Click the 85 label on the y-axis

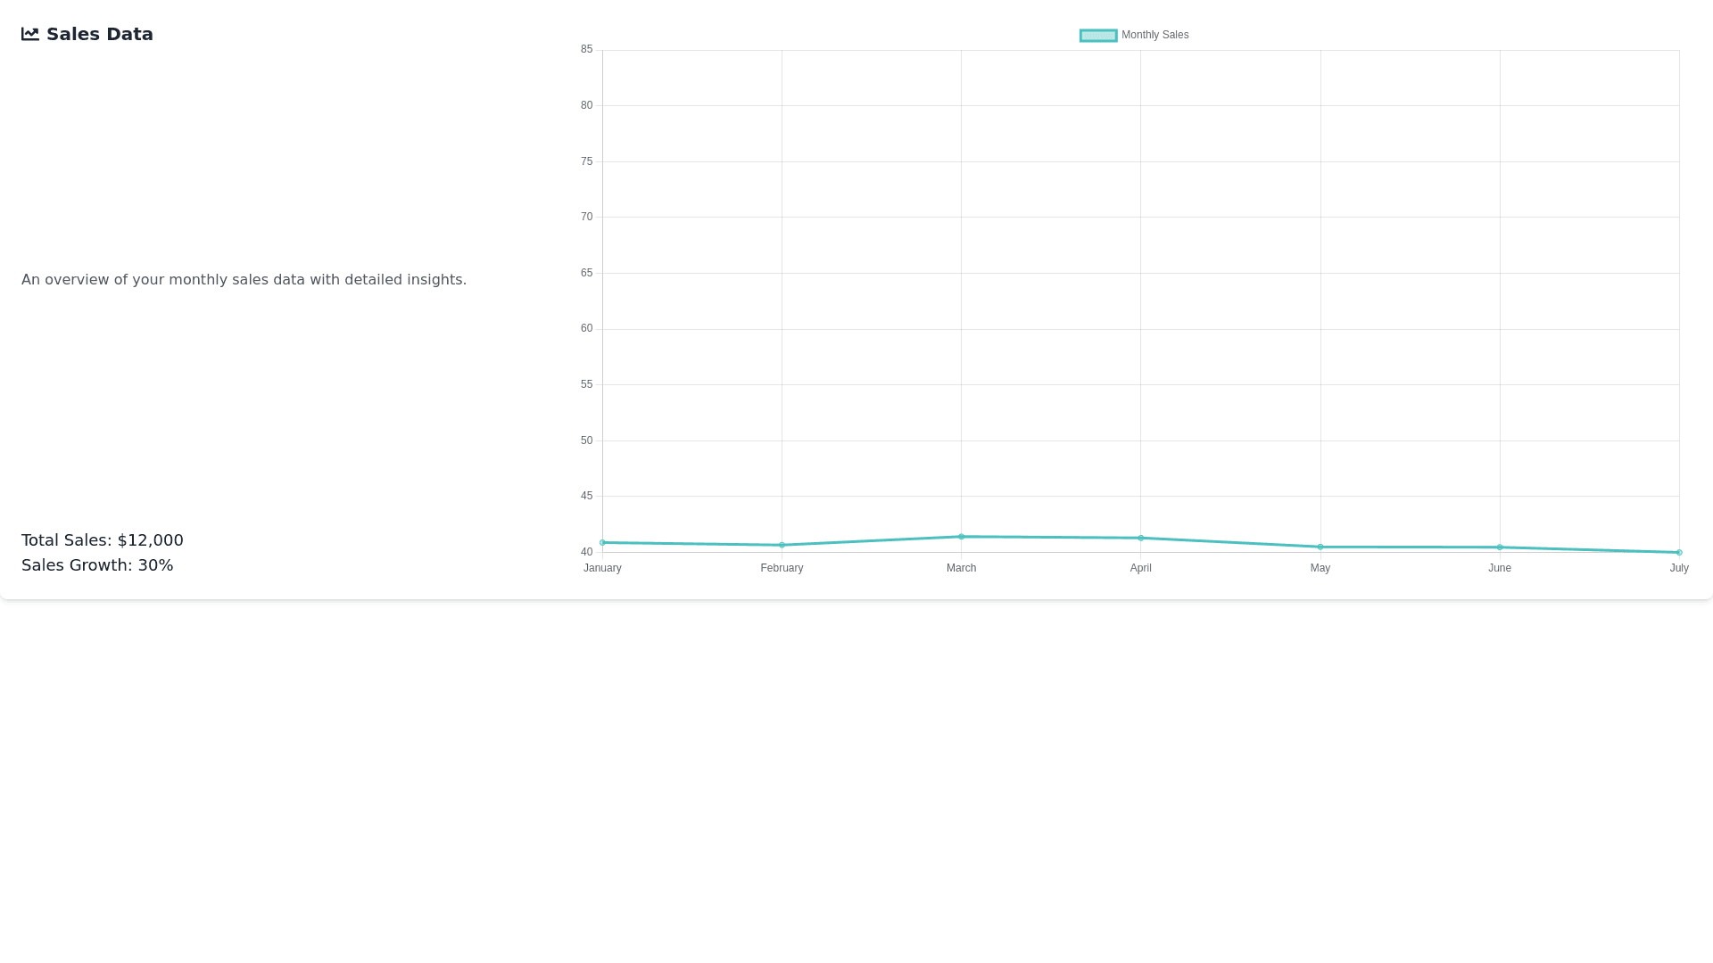click(586, 49)
